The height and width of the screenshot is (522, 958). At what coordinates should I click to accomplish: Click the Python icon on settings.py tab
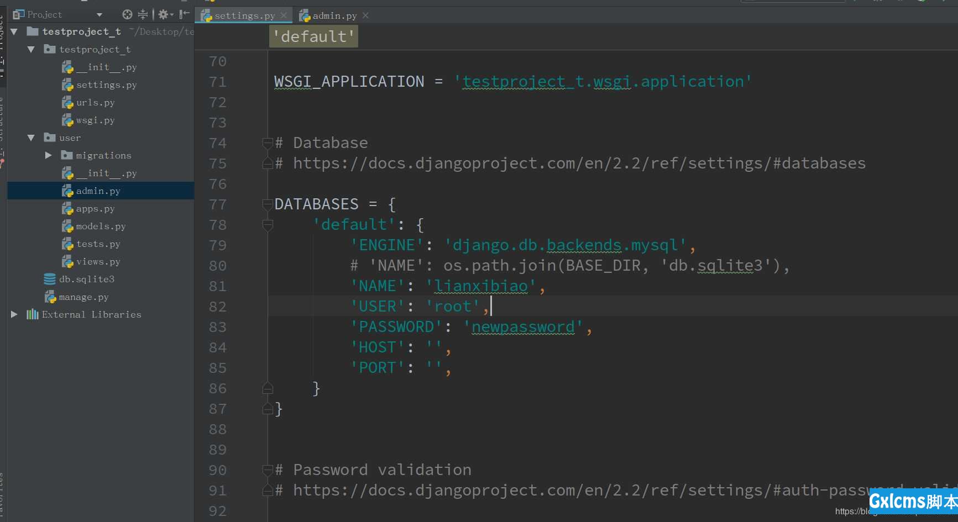click(207, 16)
